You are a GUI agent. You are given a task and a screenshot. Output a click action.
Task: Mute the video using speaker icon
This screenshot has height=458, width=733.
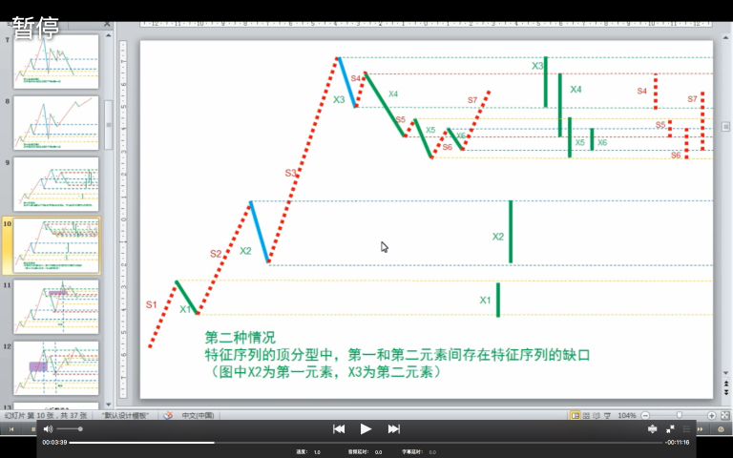[48, 429]
